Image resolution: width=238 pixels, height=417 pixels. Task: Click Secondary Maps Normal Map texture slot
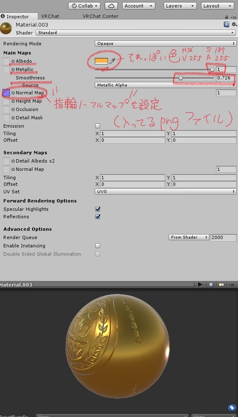pos(6,169)
